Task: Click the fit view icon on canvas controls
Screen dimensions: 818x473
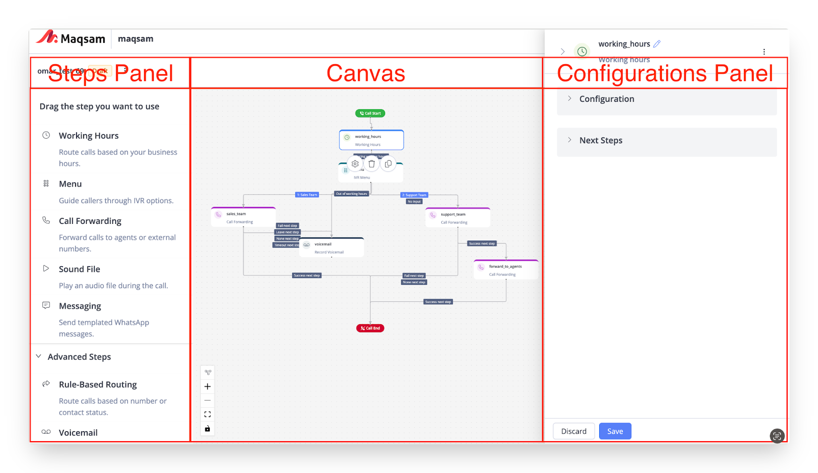Action: 207,415
